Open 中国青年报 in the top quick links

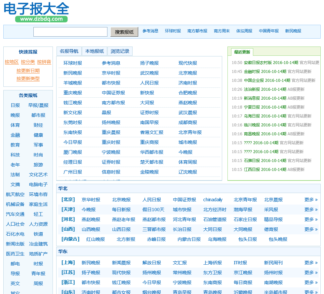pyautogui.click(x=269, y=31)
